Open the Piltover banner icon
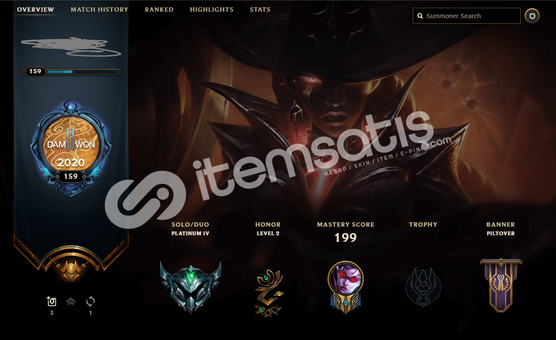Screen dimensions: 556x340 click(501, 285)
